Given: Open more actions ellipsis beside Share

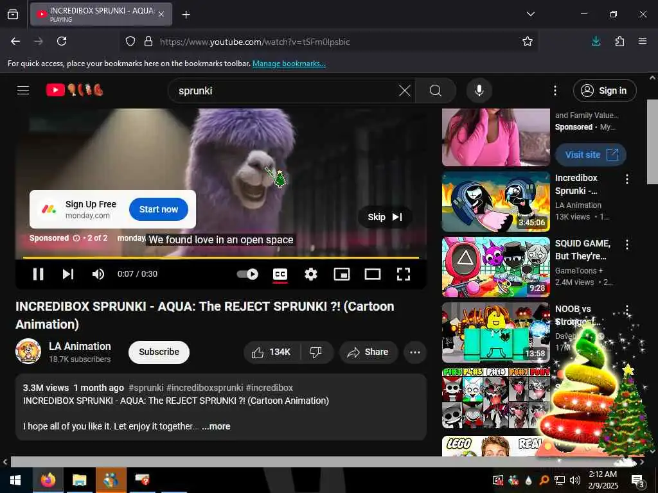Looking at the screenshot, I should pos(415,352).
